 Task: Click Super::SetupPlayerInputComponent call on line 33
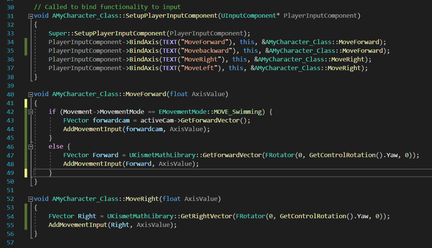click(x=149, y=33)
